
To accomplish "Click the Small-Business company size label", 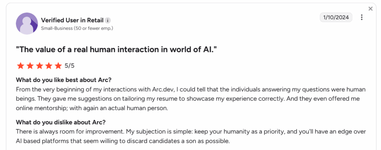I will [x=77, y=28].
